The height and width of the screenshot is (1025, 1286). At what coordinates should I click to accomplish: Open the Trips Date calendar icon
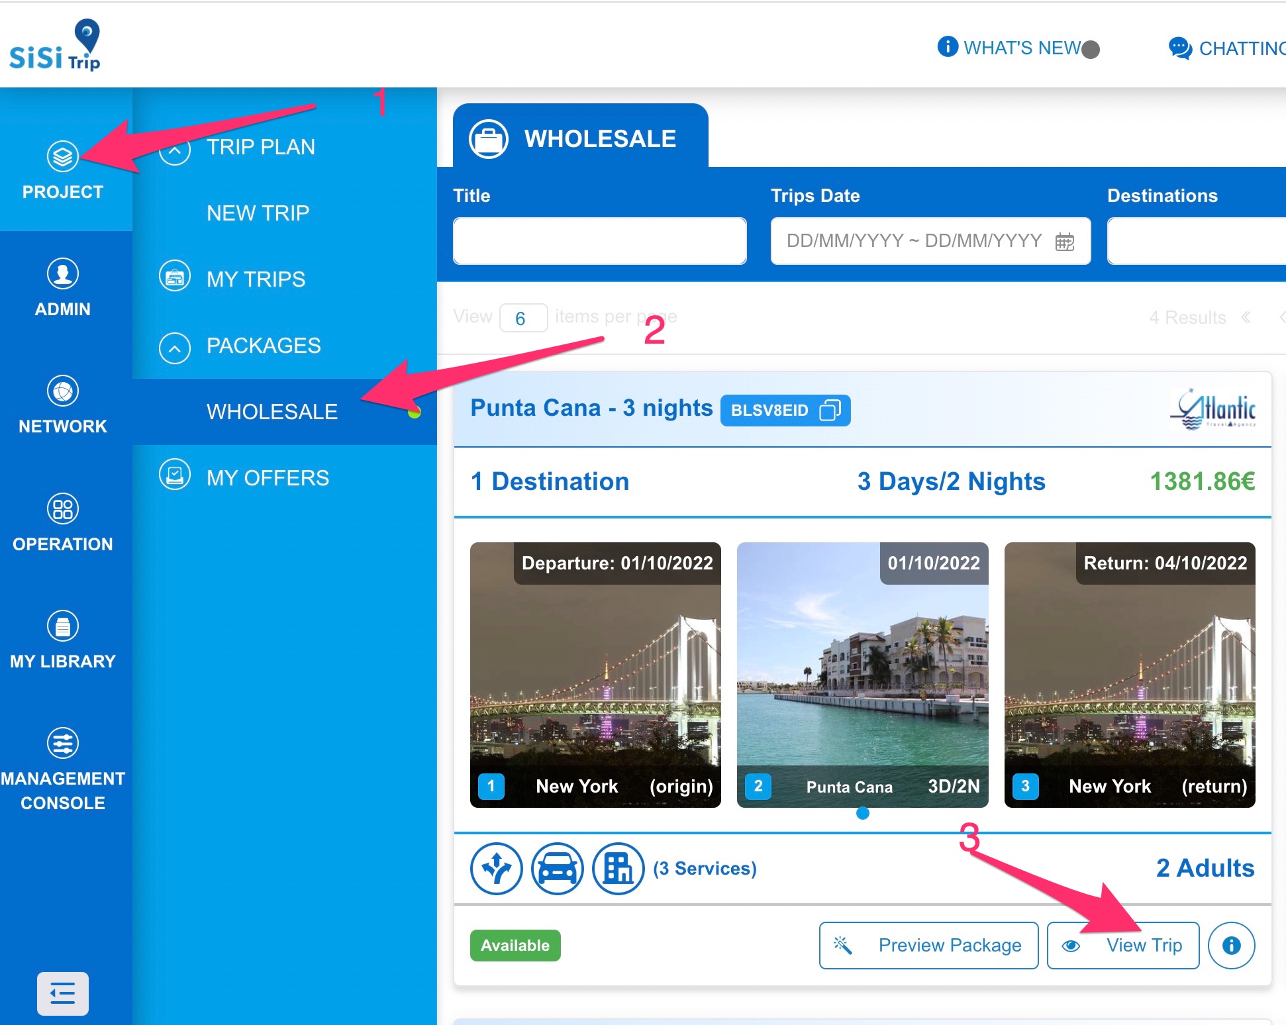pos(1065,242)
